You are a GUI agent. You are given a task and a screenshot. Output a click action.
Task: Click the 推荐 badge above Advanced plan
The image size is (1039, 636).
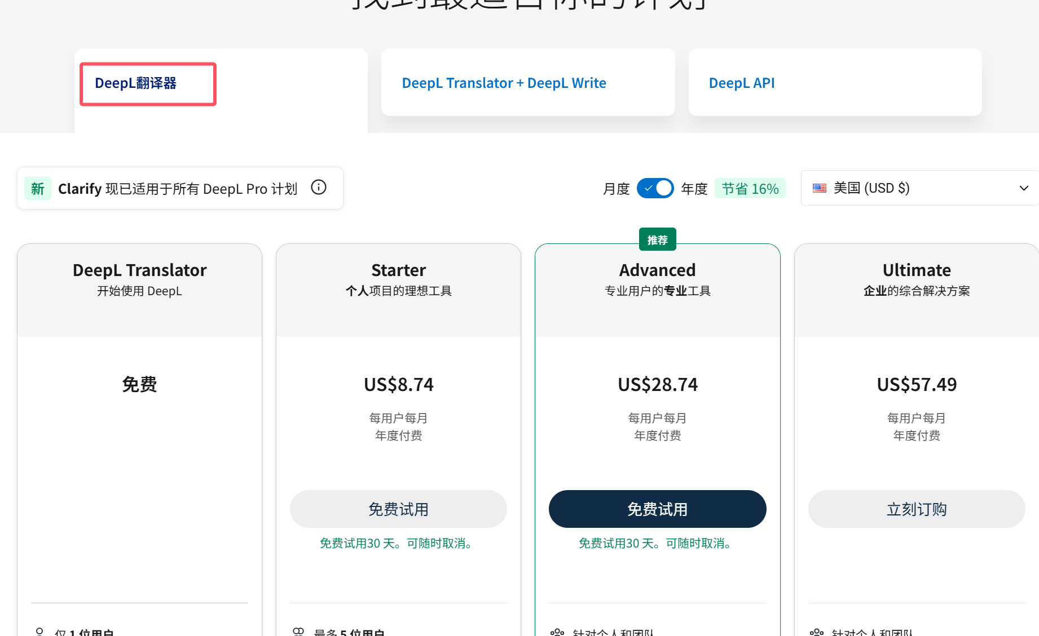click(x=657, y=239)
